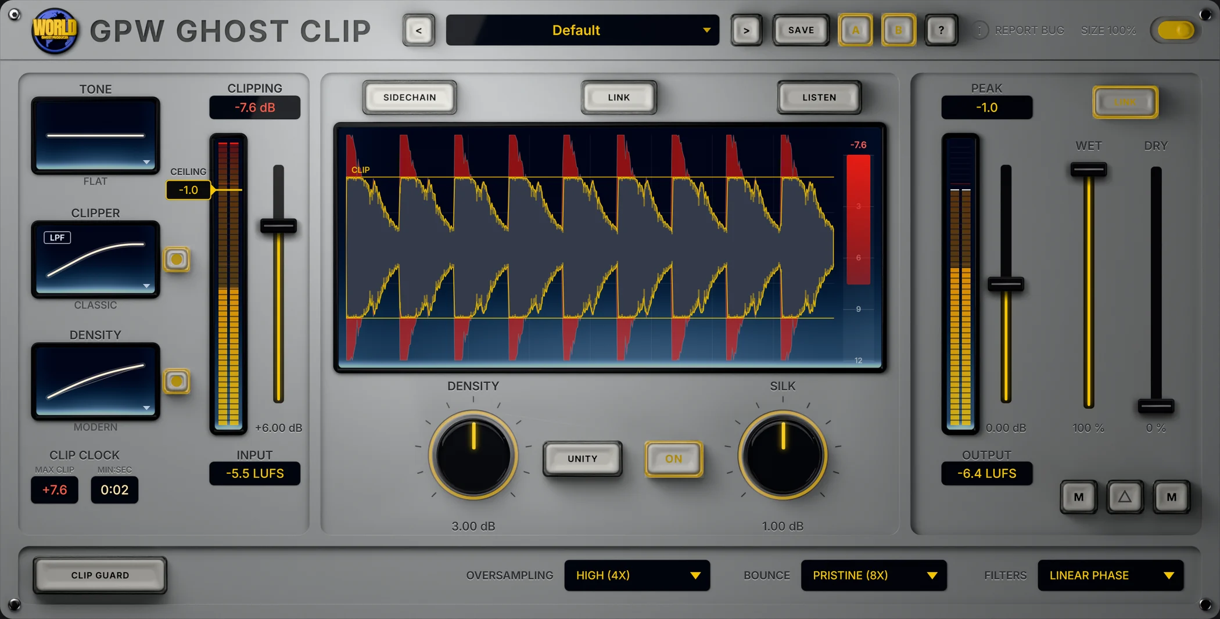Click the Size 100% label
Viewport: 1220px width, 619px height.
[1108, 30]
